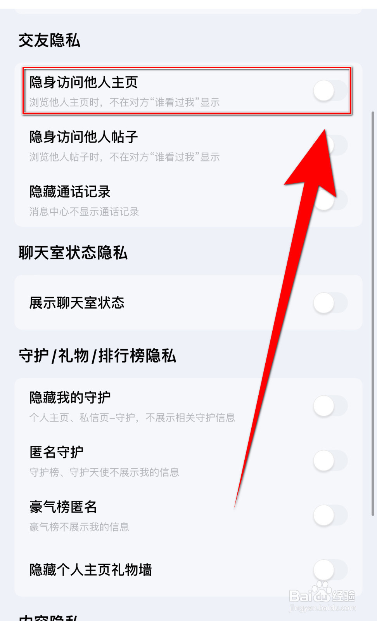377x621 pixels.
Task: Toggle 隐身访问他人帖子 switch on
Action: [330, 146]
